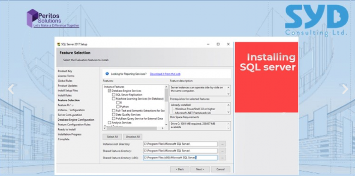Select Feature Configuration Rules step
The width and height of the screenshot is (355, 176).
pos(74,125)
